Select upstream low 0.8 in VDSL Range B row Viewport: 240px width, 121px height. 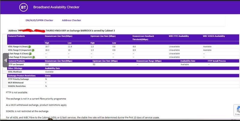(x=114, y=50)
